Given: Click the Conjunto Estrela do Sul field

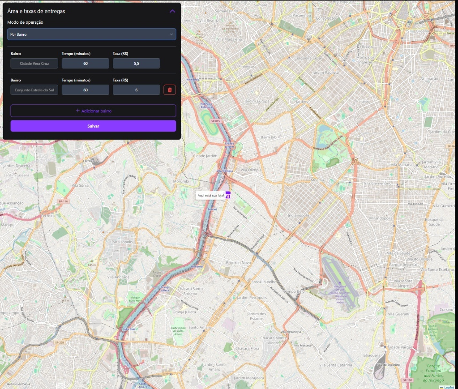Looking at the screenshot, I should tap(34, 90).
